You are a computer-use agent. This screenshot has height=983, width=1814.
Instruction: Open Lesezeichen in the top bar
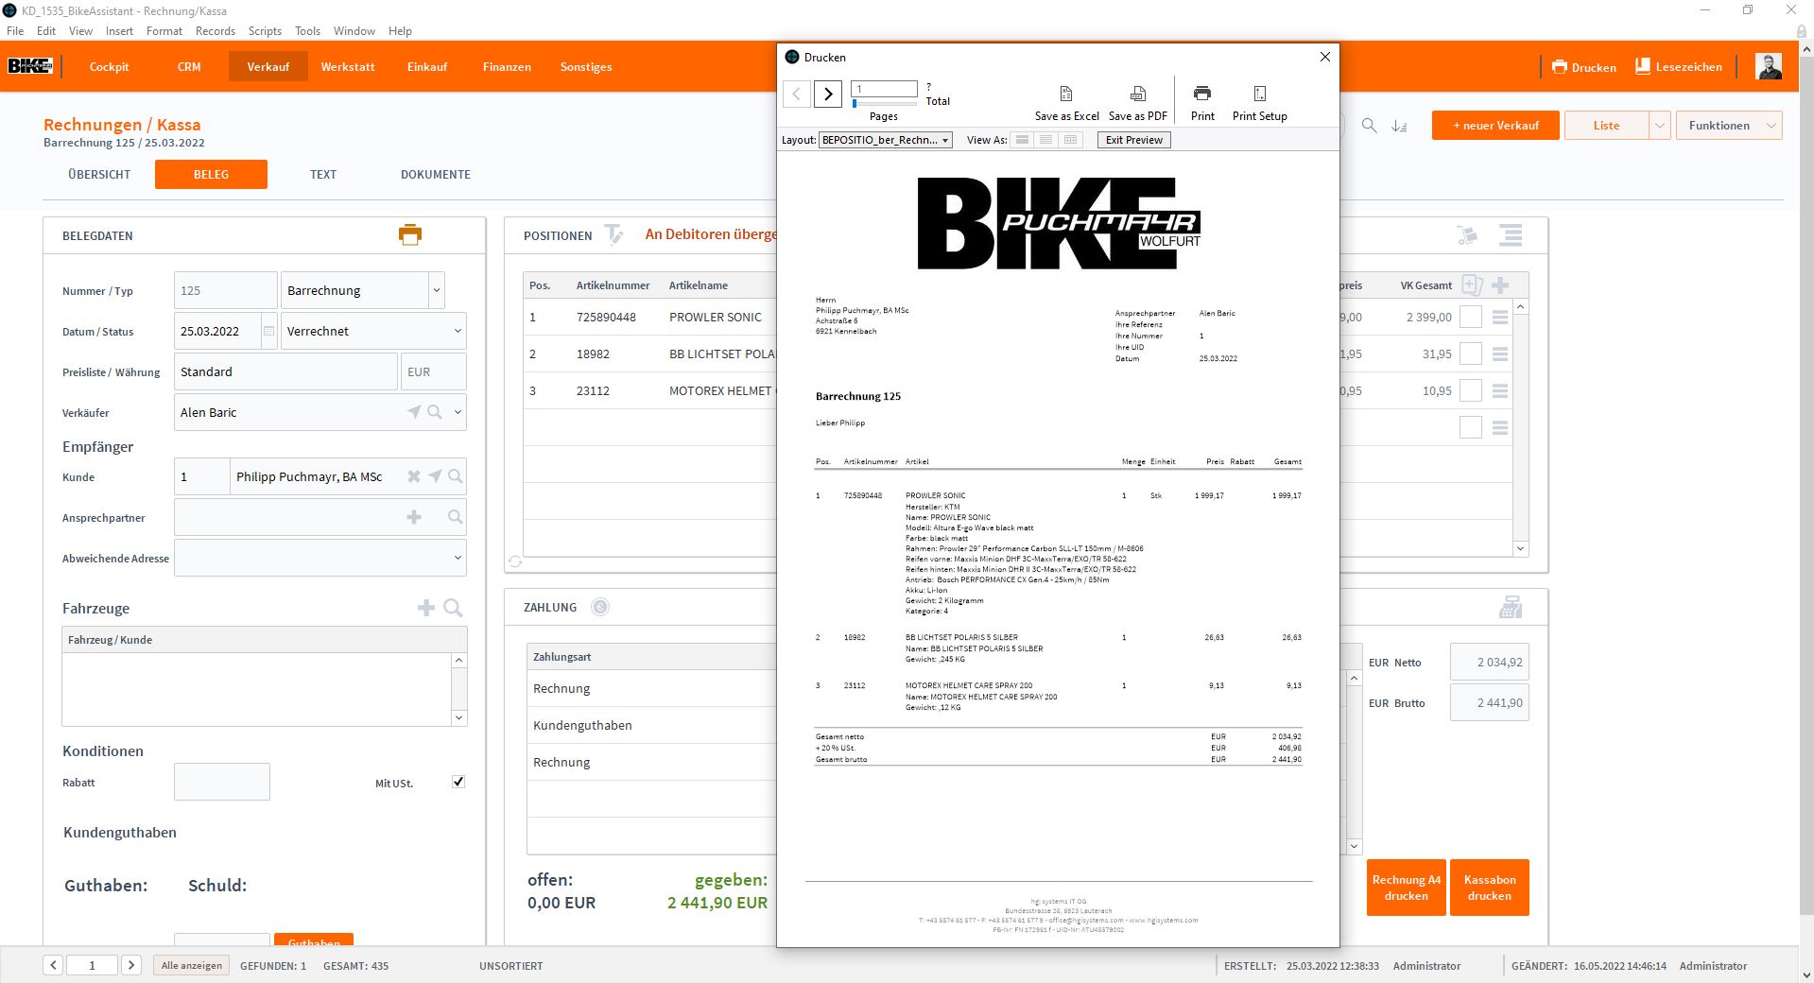(x=1679, y=67)
